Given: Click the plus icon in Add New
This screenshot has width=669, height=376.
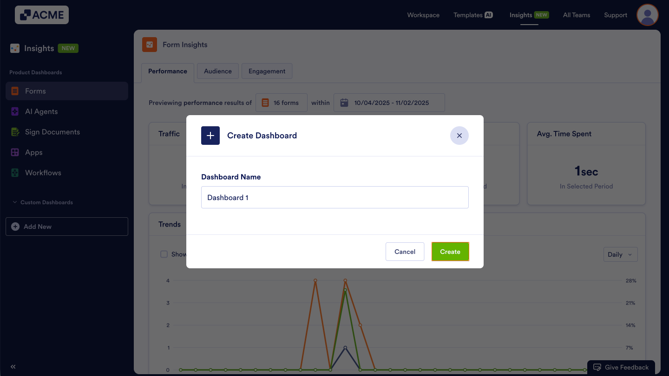Looking at the screenshot, I should [15, 227].
